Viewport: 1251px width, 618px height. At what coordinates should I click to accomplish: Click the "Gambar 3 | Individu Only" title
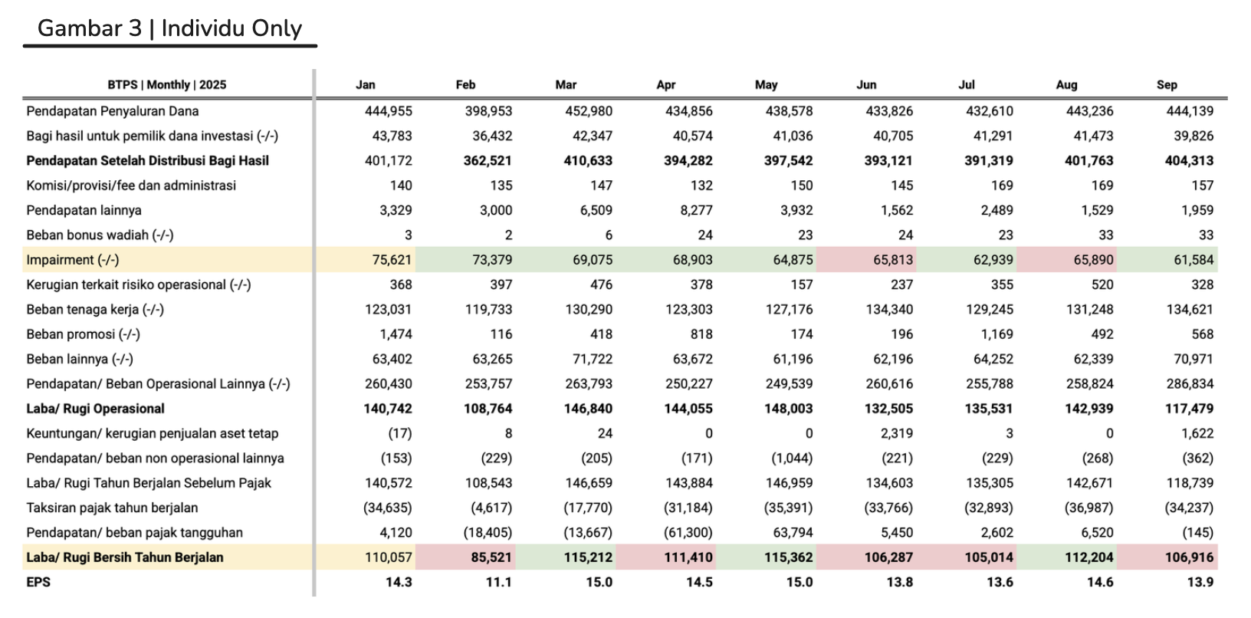(x=169, y=28)
